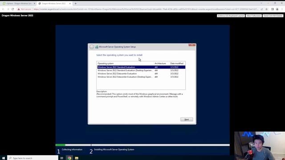Click the setup icon in dialog title
Image resolution: width=285 pixels, height=160 pixels.
click(97, 47)
